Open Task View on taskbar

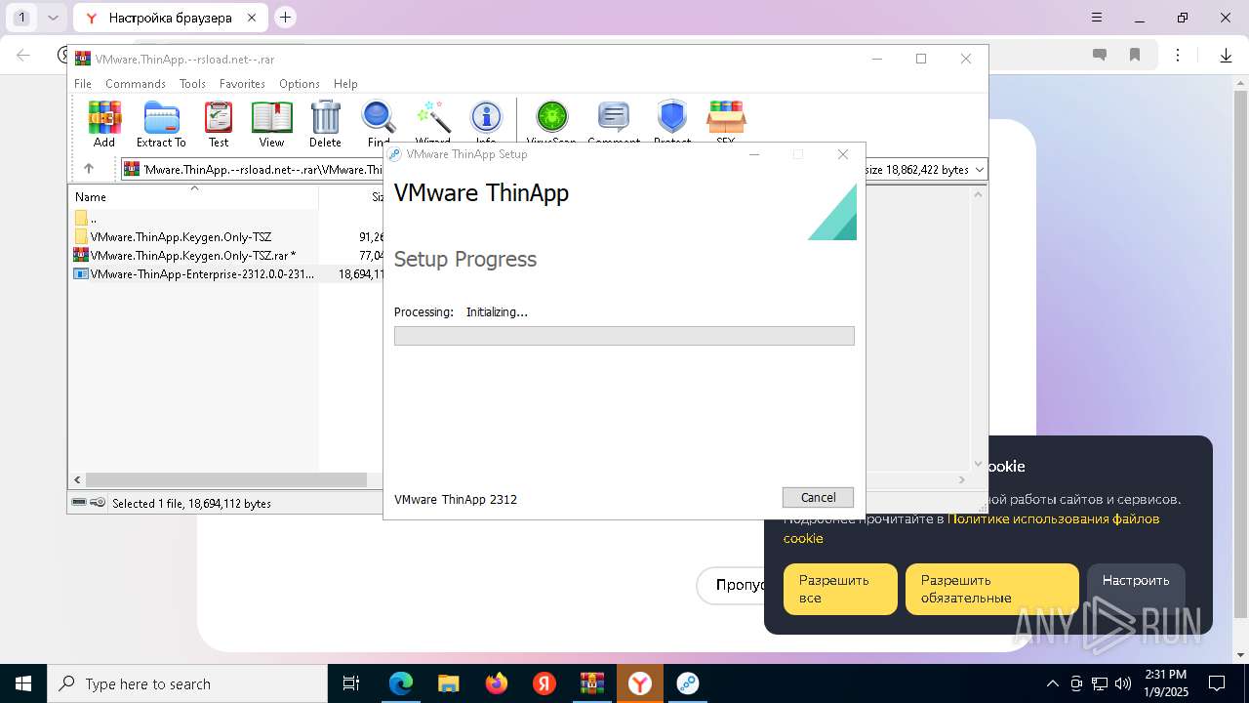pyautogui.click(x=351, y=683)
